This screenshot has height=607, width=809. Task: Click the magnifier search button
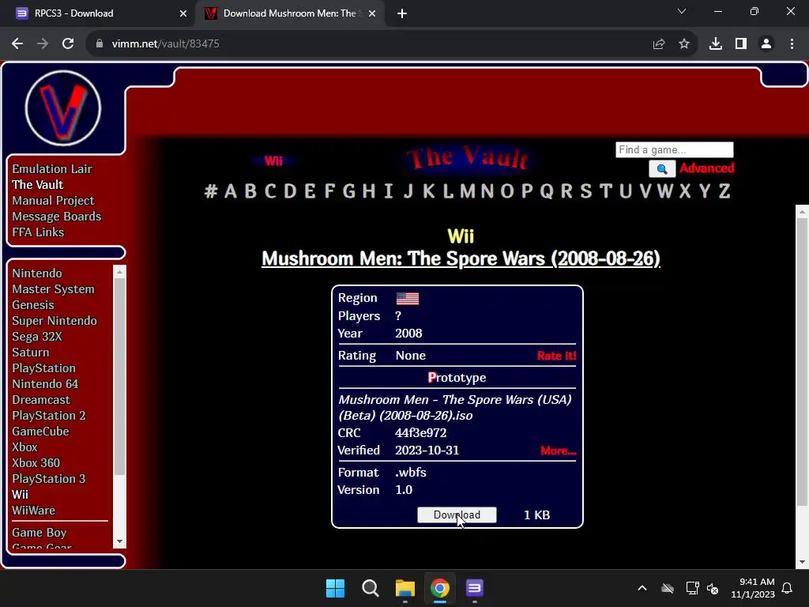click(662, 169)
